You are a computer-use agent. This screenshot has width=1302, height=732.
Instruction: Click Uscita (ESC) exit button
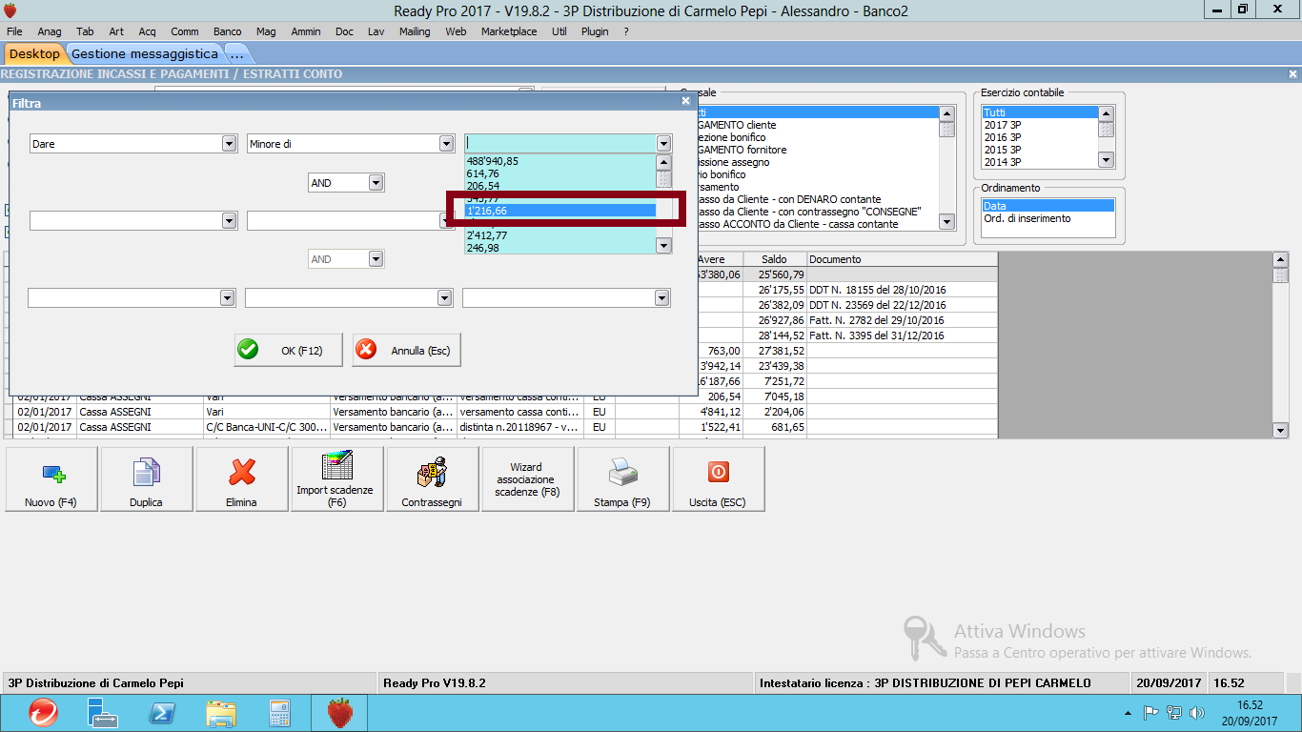[718, 479]
